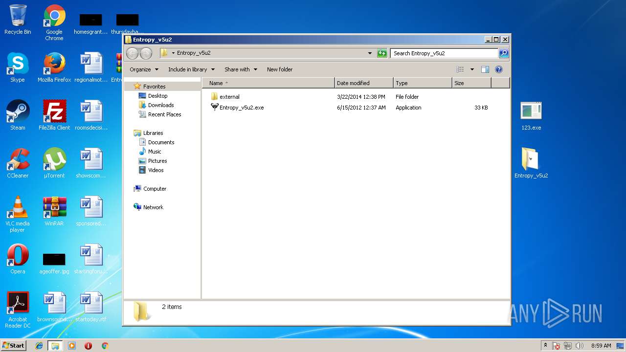Screen dimensions: 626x352
Task: Click the 8:59 AM clock
Action: pos(601,346)
